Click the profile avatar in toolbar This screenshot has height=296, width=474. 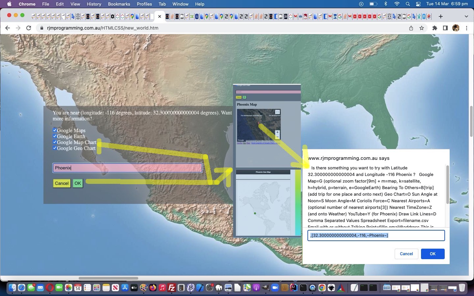tap(456, 28)
